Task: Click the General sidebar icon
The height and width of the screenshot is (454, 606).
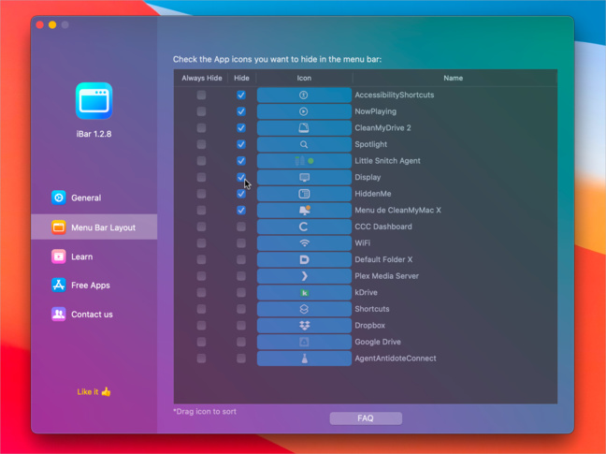Action: pos(59,198)
